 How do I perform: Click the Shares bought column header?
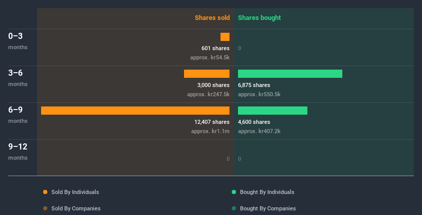(259, 18)
